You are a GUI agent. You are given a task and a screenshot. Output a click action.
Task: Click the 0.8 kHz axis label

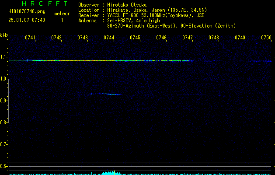click(x=4, y=122)
